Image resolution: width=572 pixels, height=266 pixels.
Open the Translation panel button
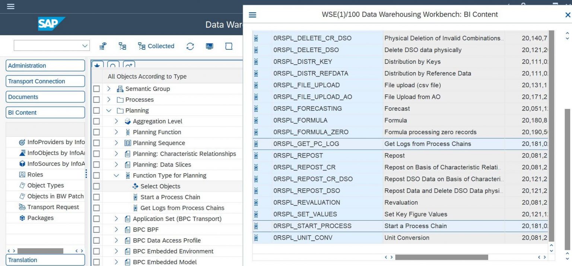pos(45,260)
